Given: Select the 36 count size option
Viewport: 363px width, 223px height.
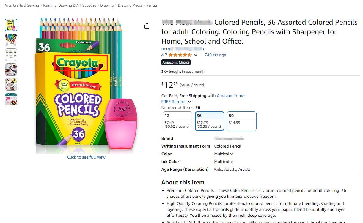Looking at the screenshot, I should point(209,121).
